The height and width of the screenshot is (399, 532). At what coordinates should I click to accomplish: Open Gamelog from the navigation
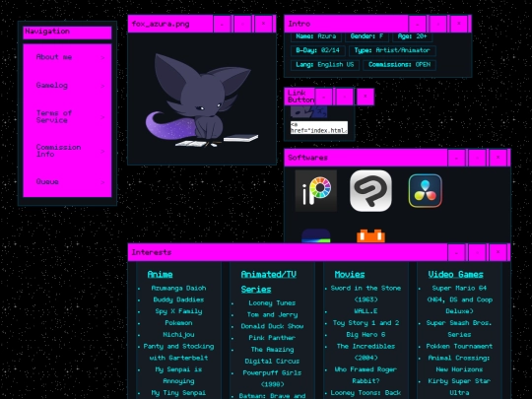click(x=52, y=85)
